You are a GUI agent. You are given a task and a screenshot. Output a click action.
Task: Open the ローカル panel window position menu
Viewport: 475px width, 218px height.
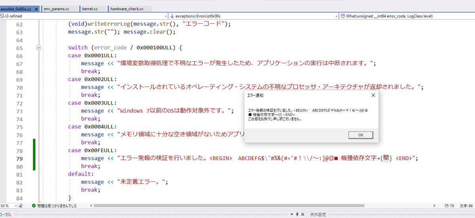pos(291,214)
